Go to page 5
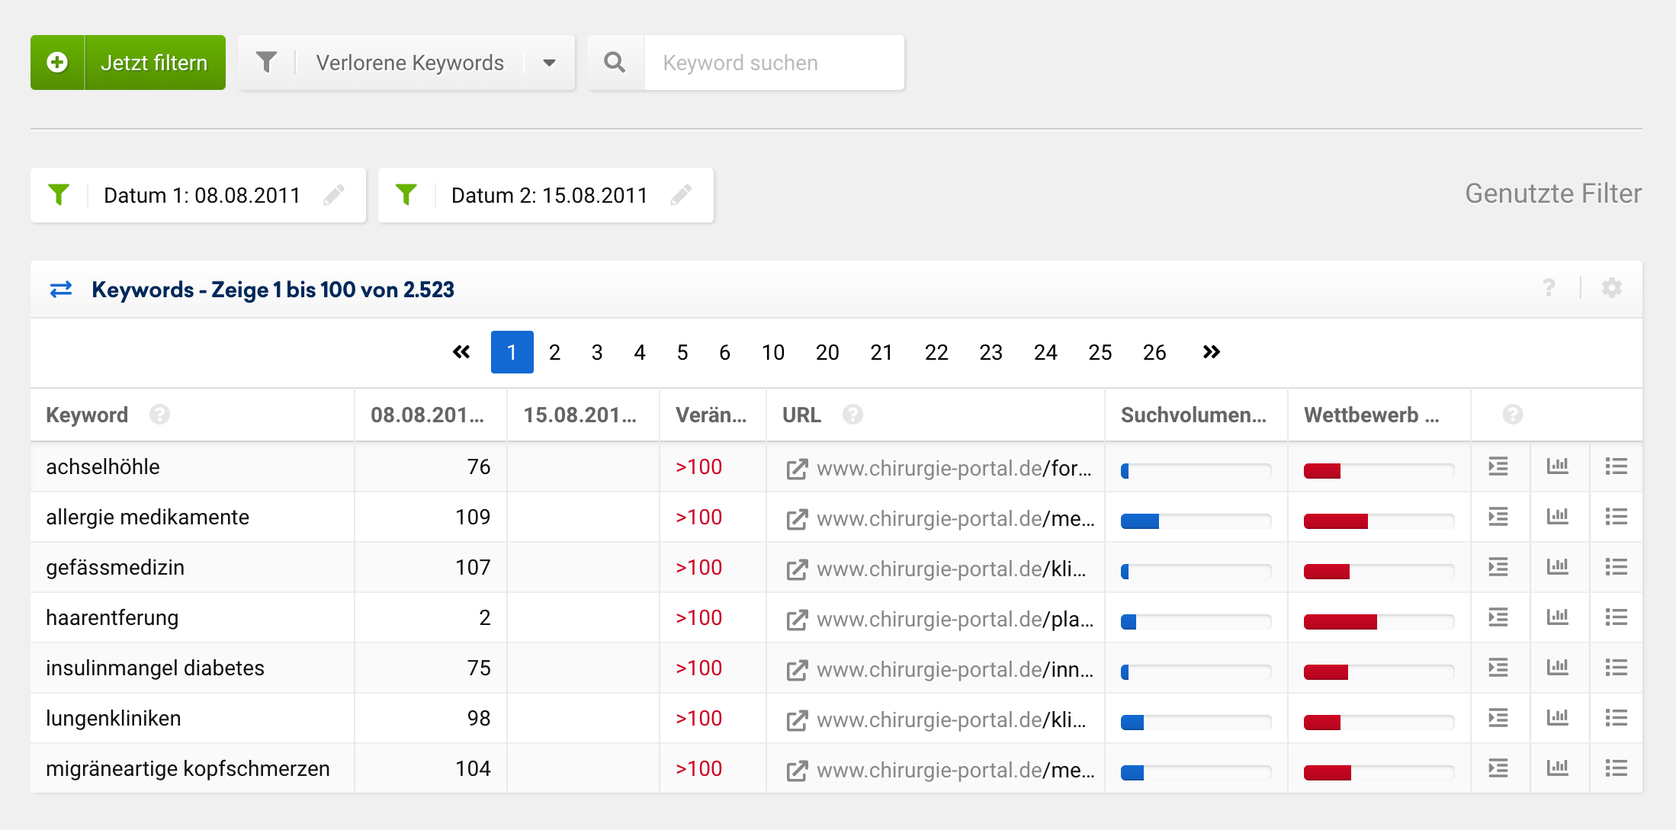Screen dimensions: 1676x830 pos(682,352)
